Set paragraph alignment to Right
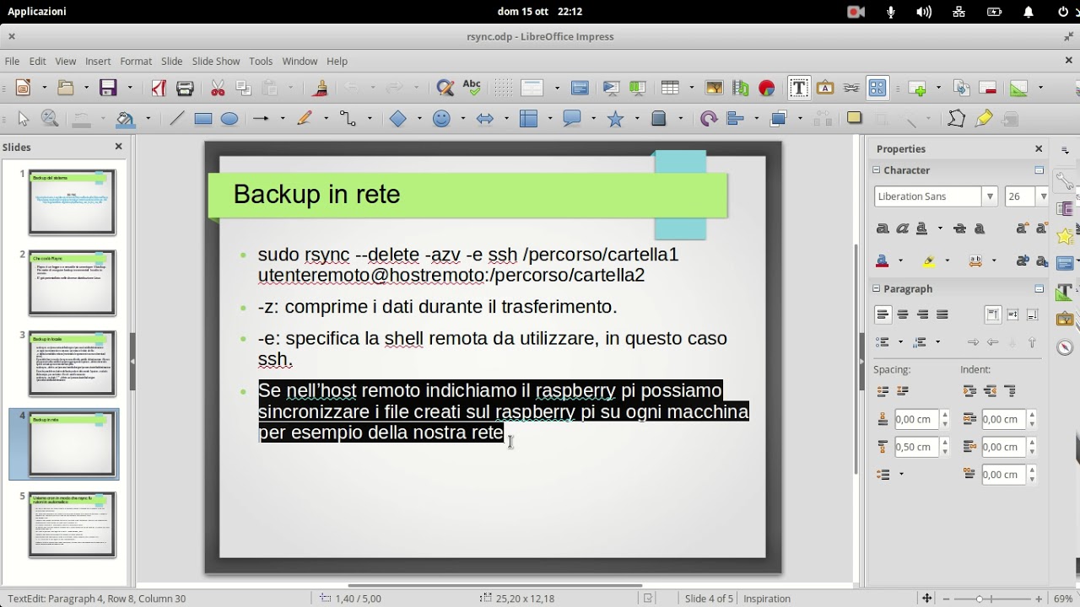Image resolution: width=1080 pixels, height=607 pixels. (922, 314)
